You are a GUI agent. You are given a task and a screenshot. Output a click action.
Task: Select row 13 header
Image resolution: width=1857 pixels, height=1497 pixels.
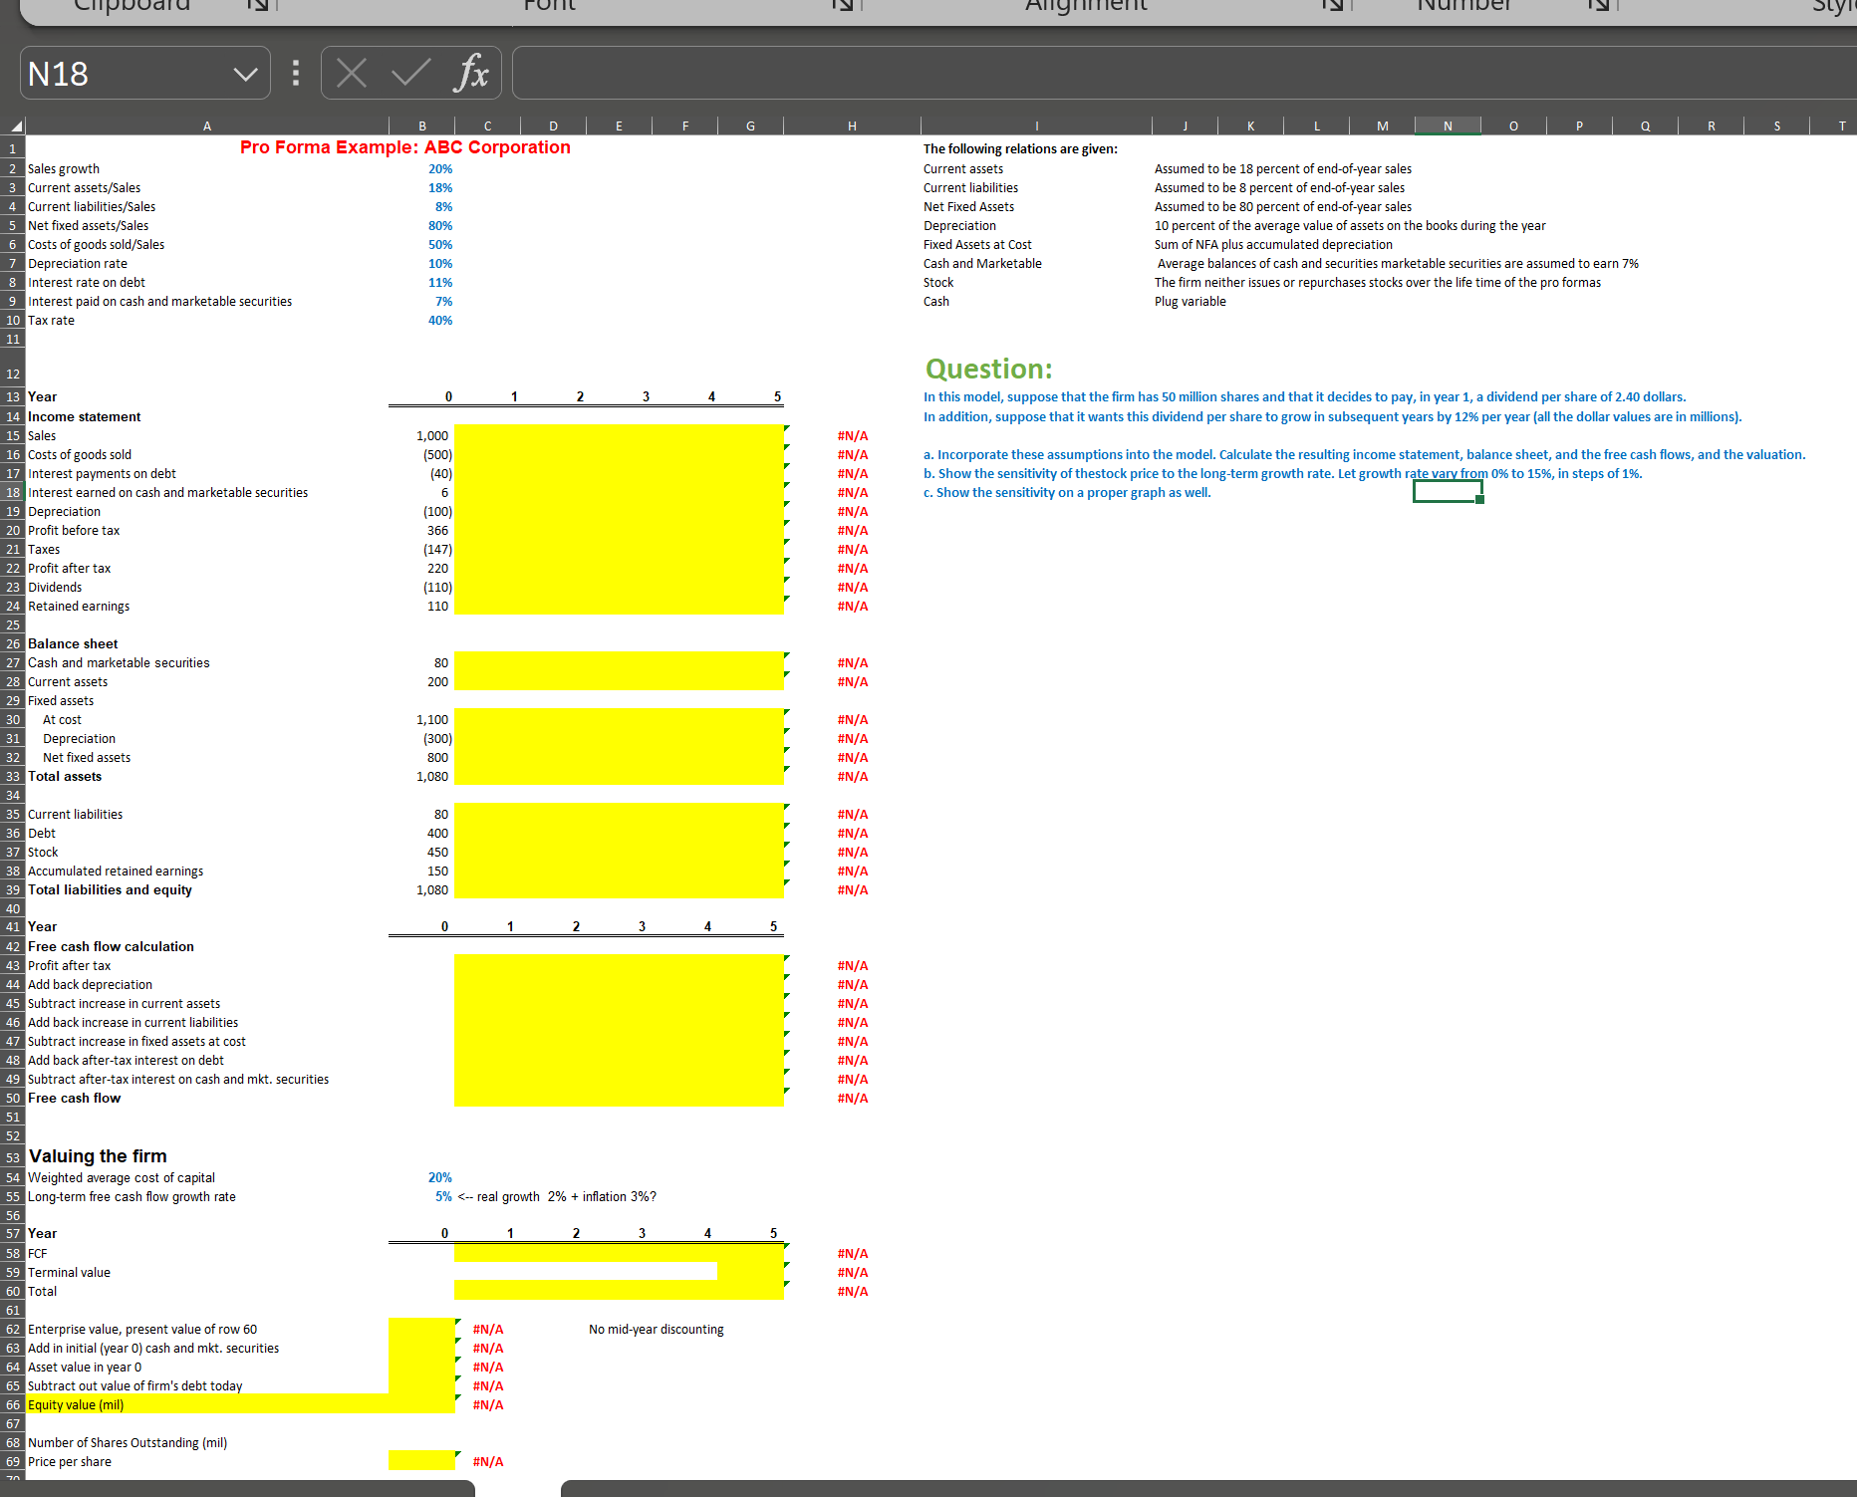click(x=13, y=396)
